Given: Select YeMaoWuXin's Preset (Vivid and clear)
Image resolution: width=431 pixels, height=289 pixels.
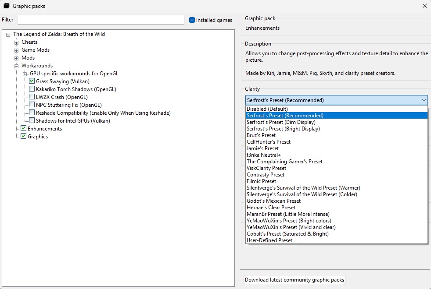Looking at the screenshot, I should tap(337, 227).
